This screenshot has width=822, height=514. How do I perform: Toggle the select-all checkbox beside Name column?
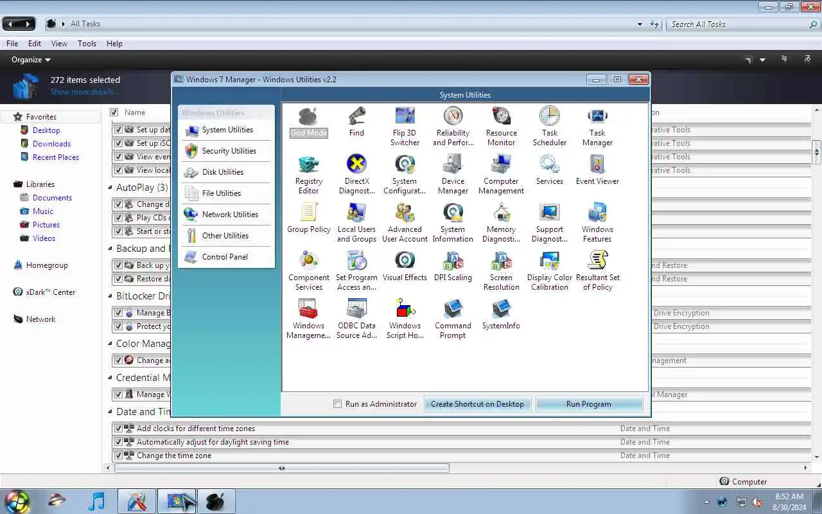(x=114, y=112)
